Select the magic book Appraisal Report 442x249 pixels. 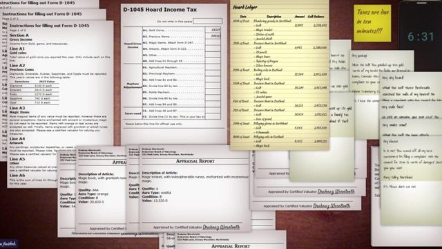[100, 189]
